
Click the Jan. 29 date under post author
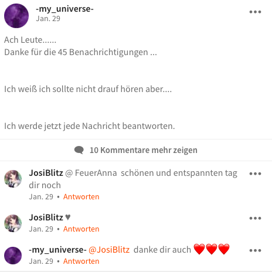tap(48, 19)
